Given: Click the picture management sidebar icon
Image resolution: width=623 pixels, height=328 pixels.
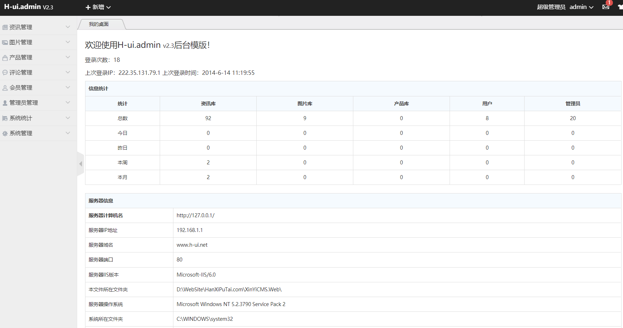Looking at the screenshot, I should click(5, 42).
